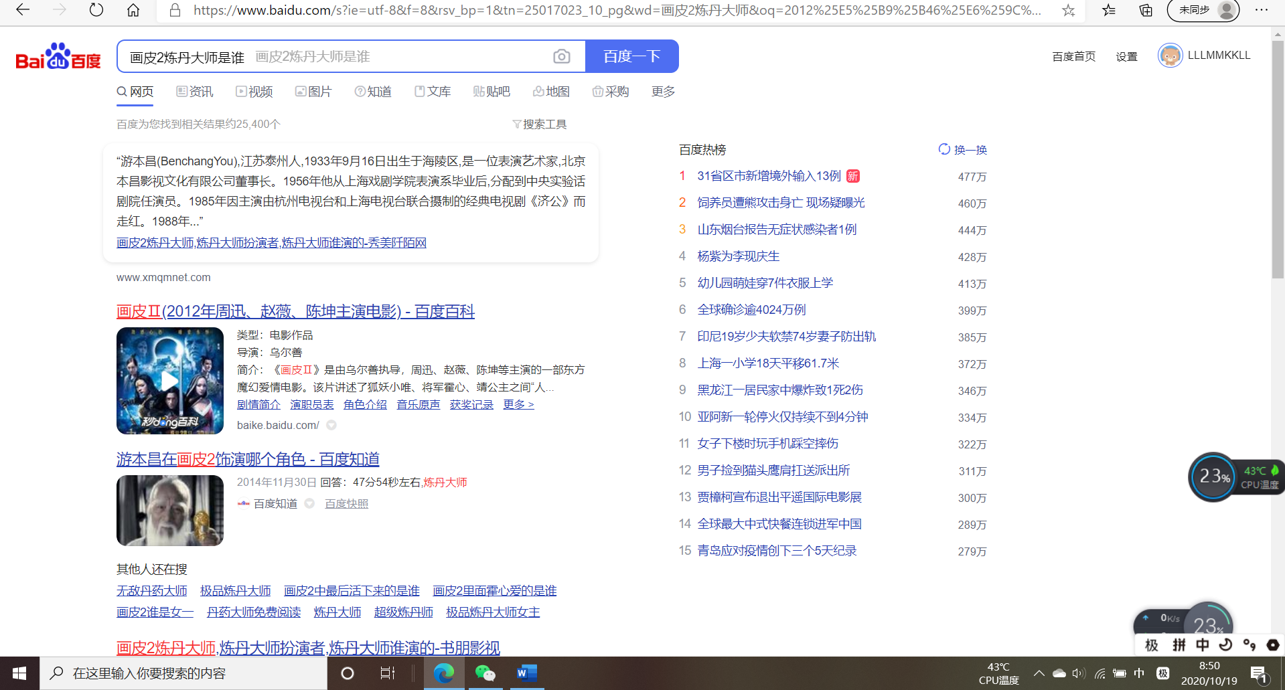Add this page to favorites
The width and height of the screenshot is (1285, 690).
pos(1069,10)
